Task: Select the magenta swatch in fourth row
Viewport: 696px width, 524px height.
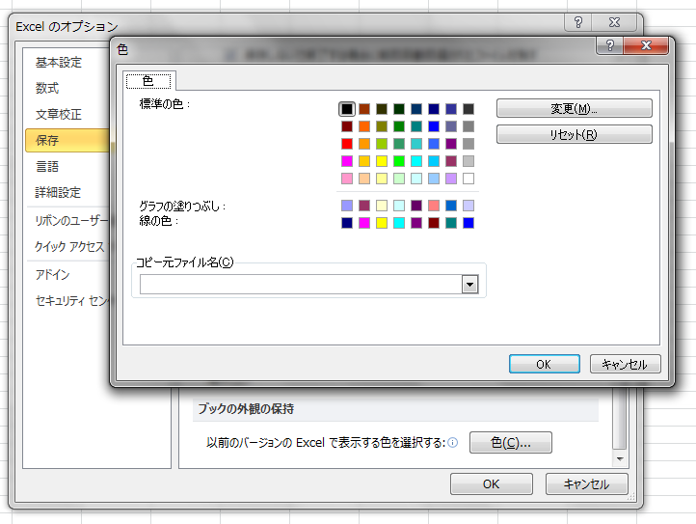Action: click(x=347, y=161)
